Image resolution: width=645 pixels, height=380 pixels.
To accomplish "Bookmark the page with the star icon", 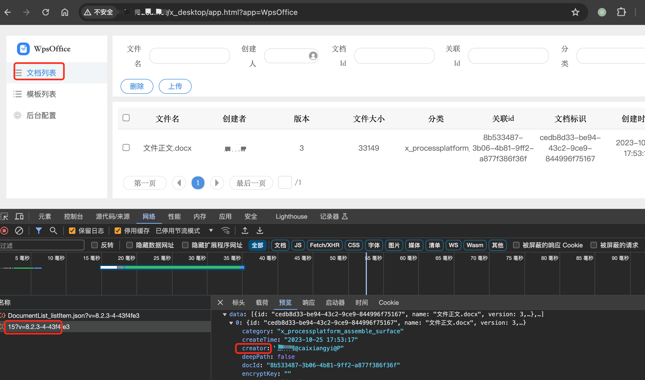I will coord(575,12).
